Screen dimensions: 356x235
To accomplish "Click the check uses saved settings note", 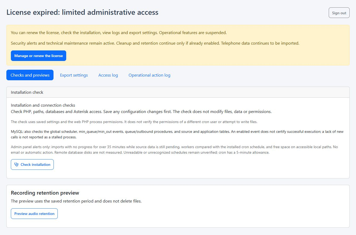I will coord(134,122).
